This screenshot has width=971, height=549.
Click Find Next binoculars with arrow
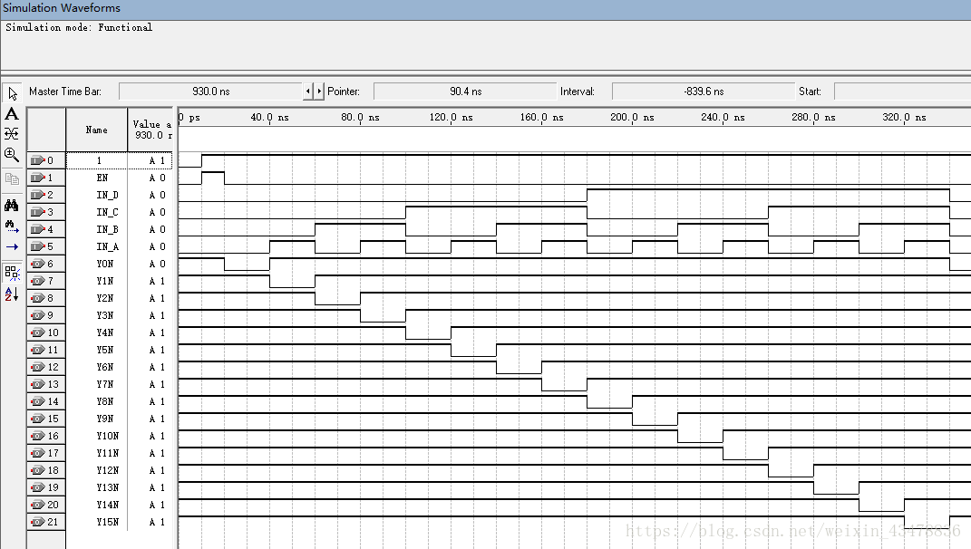coord(12,226)
